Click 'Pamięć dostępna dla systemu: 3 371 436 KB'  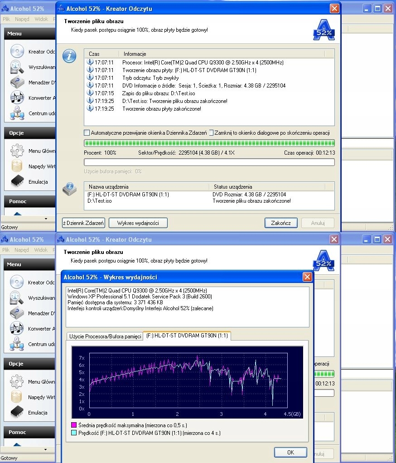click(x=115, y=302)
